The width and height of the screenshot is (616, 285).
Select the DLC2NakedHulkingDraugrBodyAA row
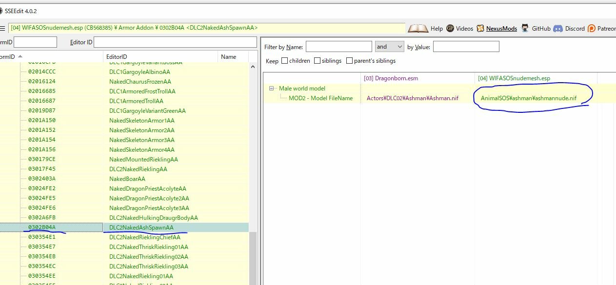coord(124,218)
